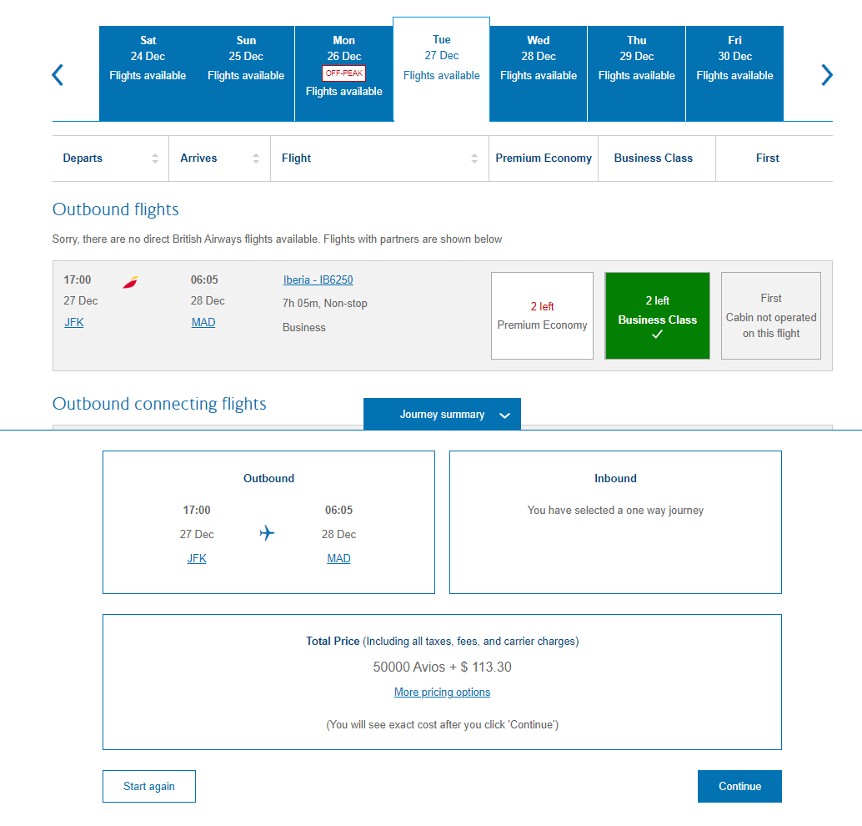The width and height of the screenshot is (862, 826).
Task: Choose the Business Class 2 left fare
Action: (658, 316)
